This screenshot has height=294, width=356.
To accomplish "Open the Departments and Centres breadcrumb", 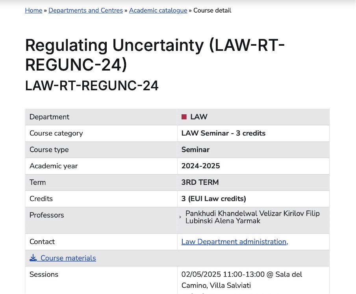I will [x=85, y=10].
